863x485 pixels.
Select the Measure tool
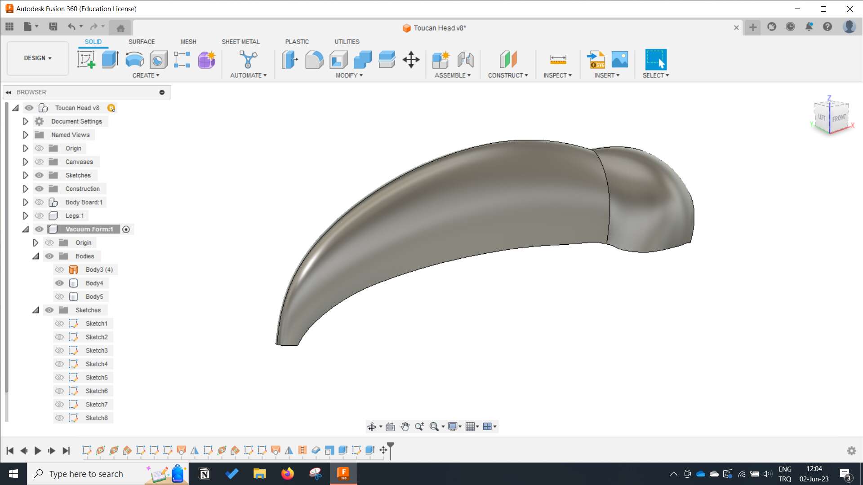(558, 59)
